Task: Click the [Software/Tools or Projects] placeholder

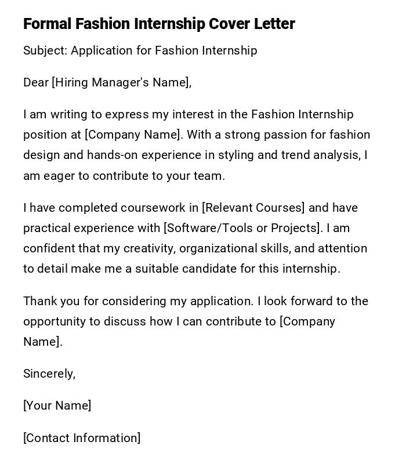Action: pos(243,228)
